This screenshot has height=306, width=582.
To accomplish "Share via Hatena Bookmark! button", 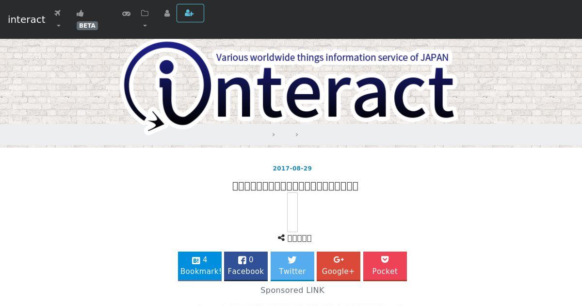I will tap(200, 266).
